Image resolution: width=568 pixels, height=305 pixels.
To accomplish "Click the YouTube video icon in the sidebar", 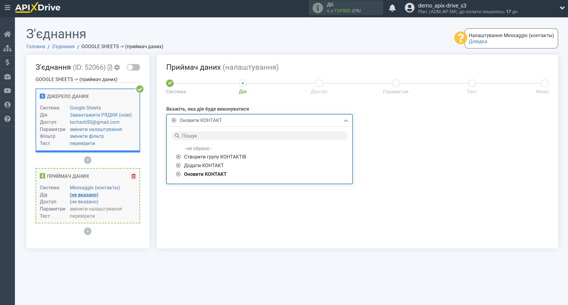I will pyautogui.click(x=7, y=91).
